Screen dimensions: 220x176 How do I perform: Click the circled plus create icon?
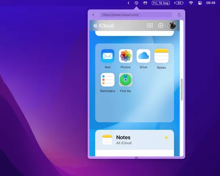(161, 25)
